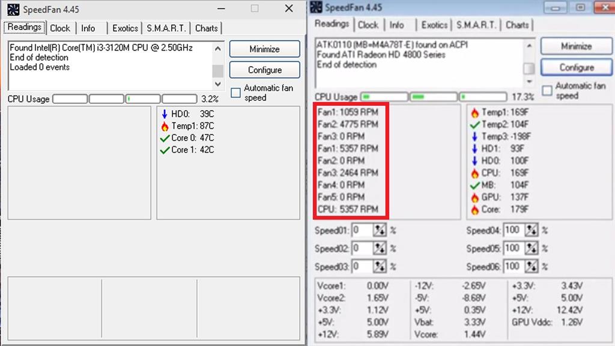Click the SpeedFan app icon in left window title bar
This screenshot has width=615, height=346.
point(13,9)
